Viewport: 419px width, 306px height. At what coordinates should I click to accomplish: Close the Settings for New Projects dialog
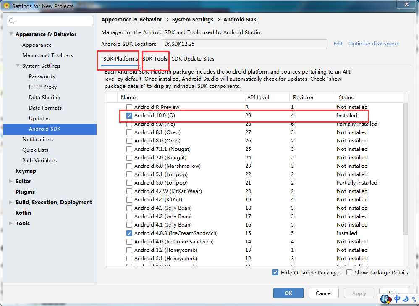click(407, 4)
